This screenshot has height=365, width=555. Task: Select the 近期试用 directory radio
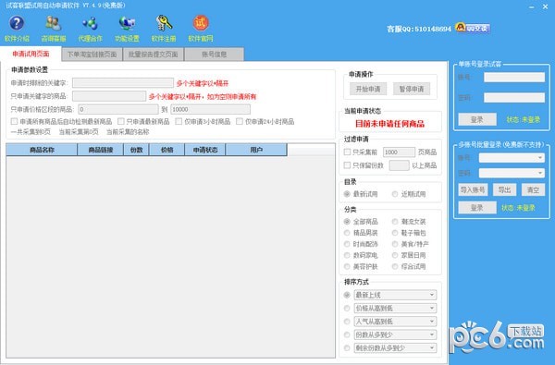[x=395, y=194]
